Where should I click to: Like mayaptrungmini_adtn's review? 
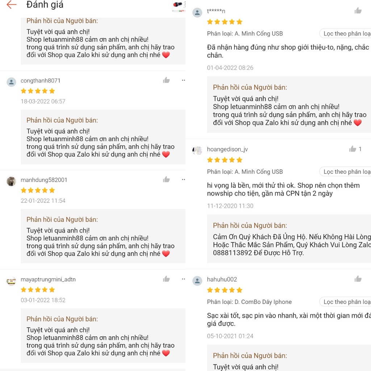pos(166,279)
